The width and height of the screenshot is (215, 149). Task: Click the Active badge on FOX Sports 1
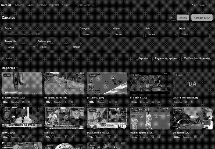pyautogui.click(x=92, y=110)
